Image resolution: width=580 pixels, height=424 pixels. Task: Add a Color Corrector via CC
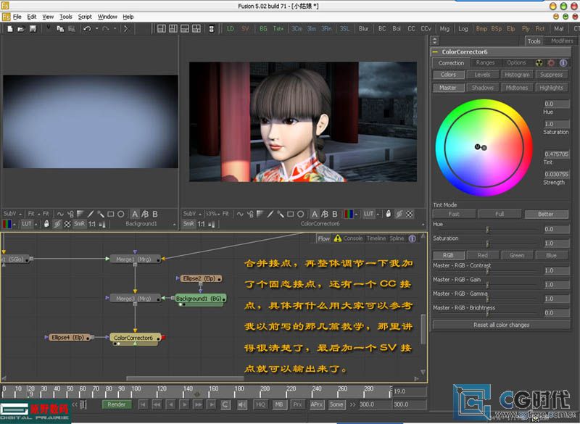[x=411, y=29]
